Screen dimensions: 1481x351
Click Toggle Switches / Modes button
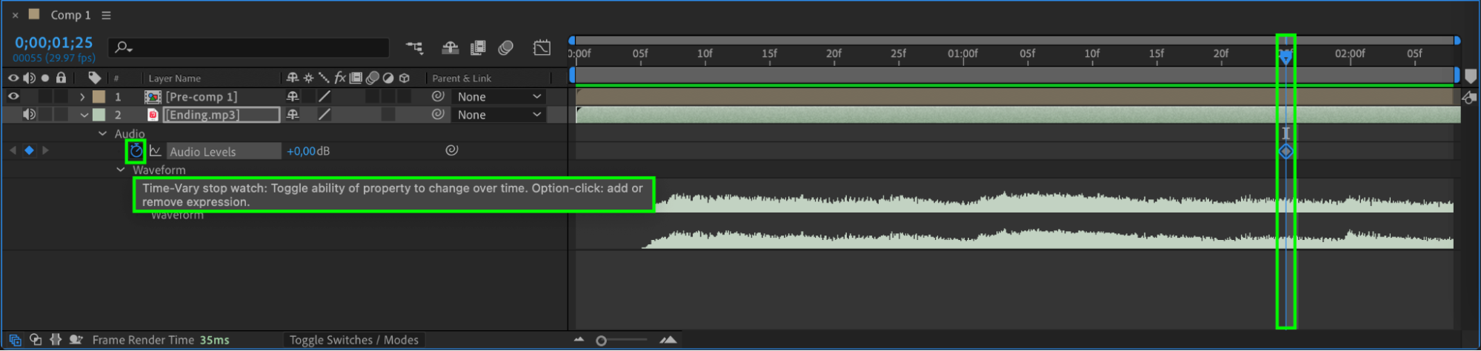[x=353, y=340]
